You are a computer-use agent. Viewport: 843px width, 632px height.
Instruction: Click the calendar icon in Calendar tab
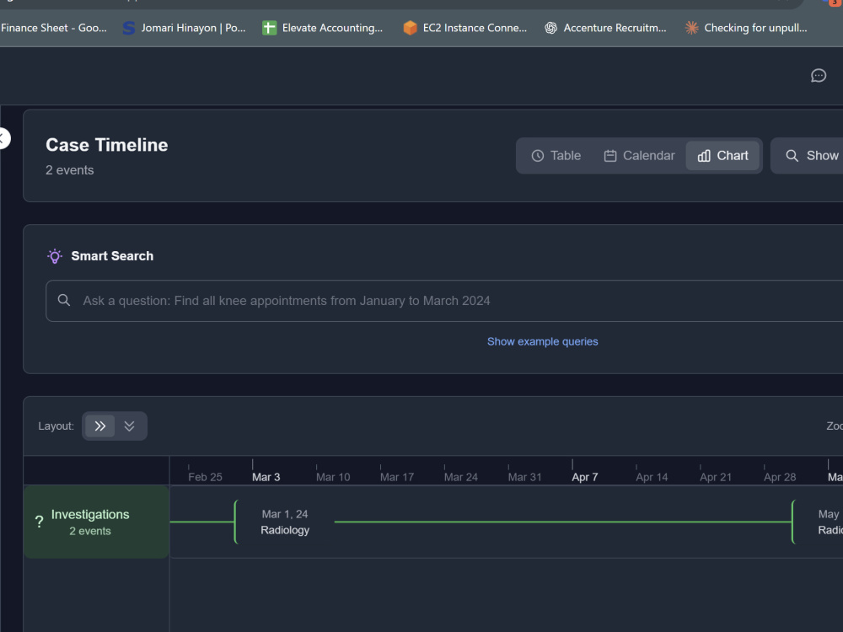[x=610, y=156]
